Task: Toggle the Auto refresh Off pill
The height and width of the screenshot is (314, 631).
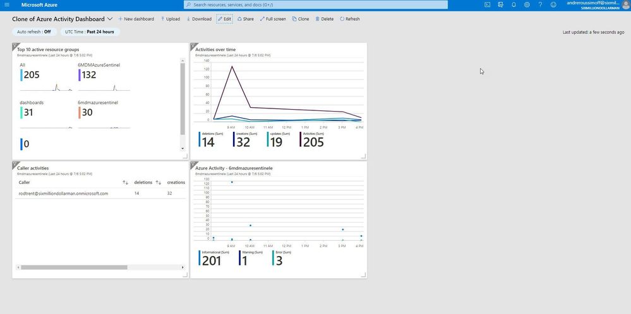Action: (x=34, y=32)
